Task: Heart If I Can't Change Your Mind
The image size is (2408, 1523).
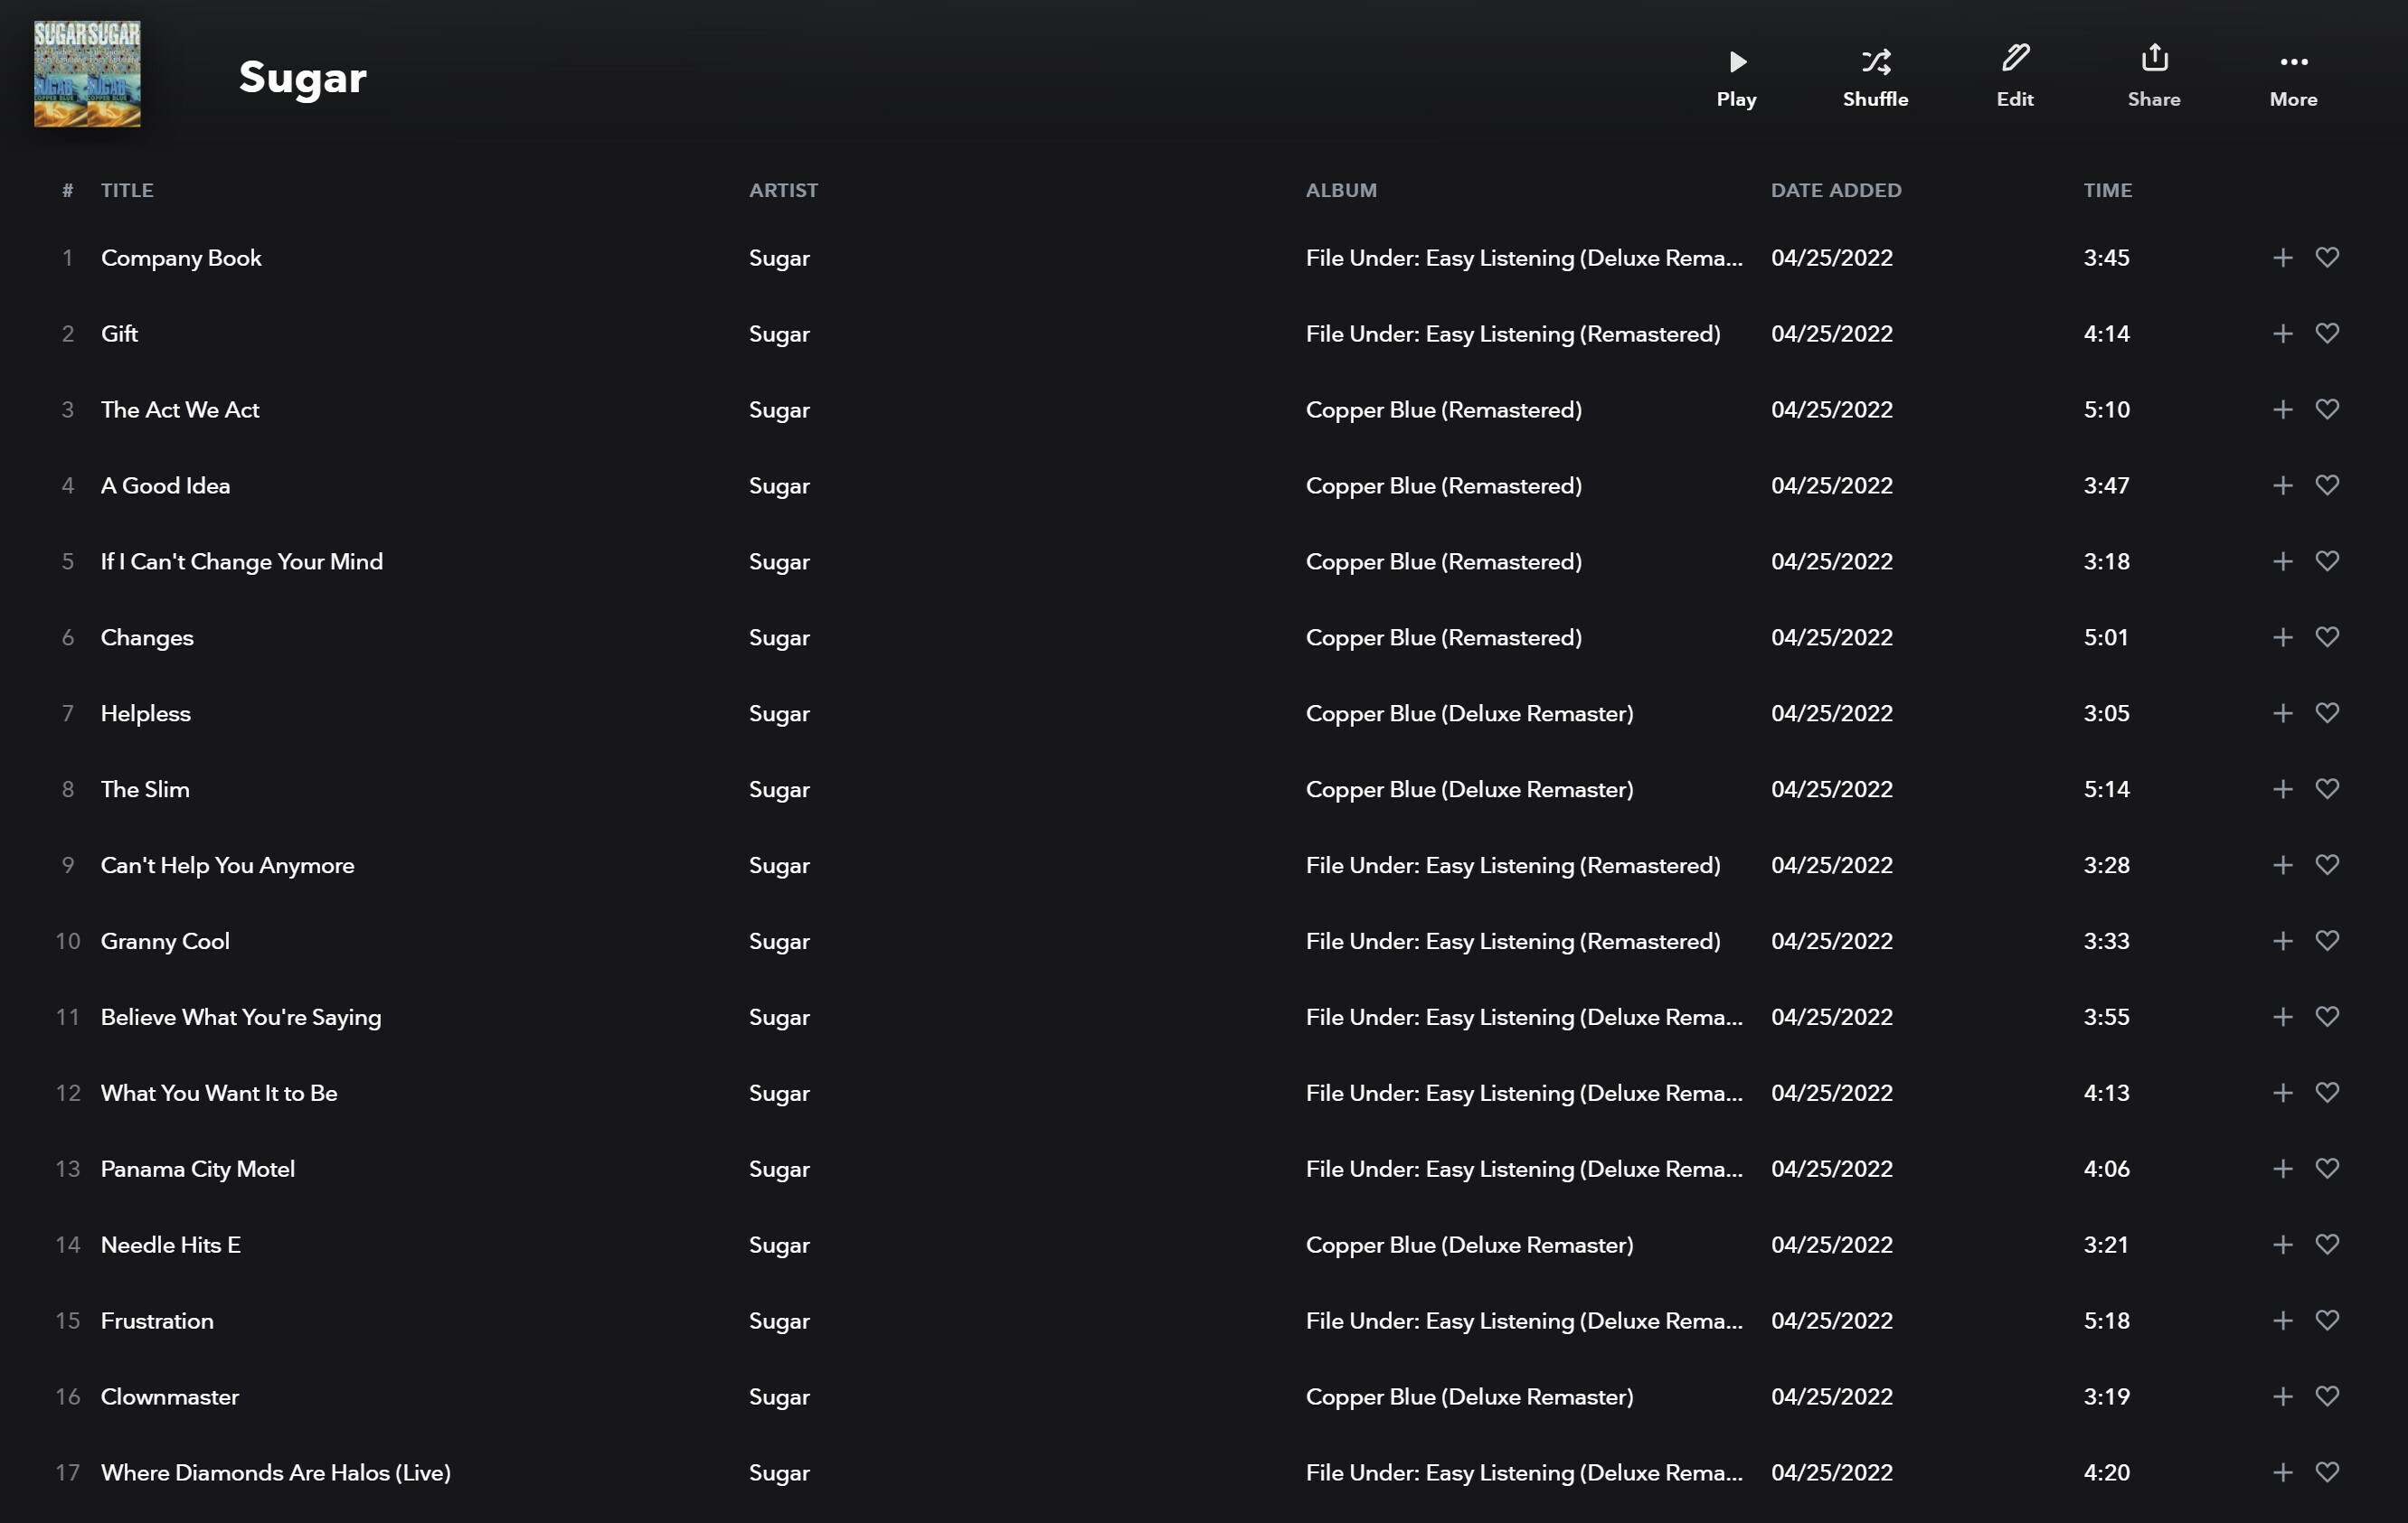Action: tap(2327, 561)
